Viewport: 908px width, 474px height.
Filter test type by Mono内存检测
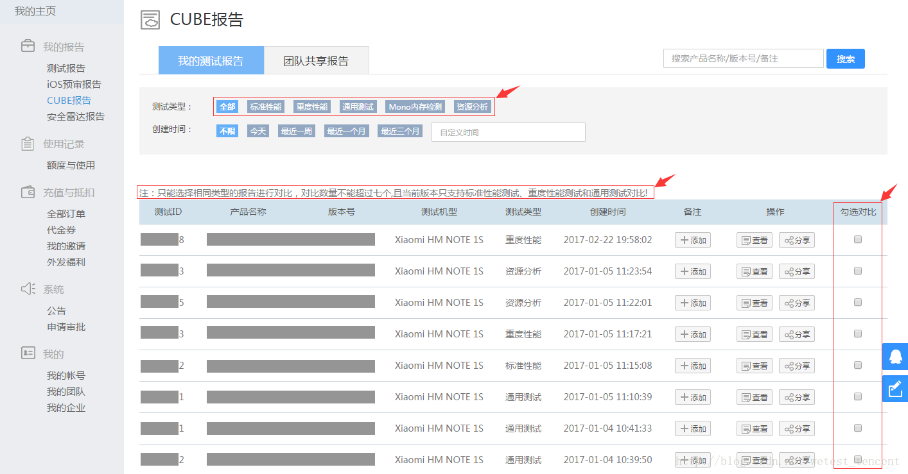415,106
